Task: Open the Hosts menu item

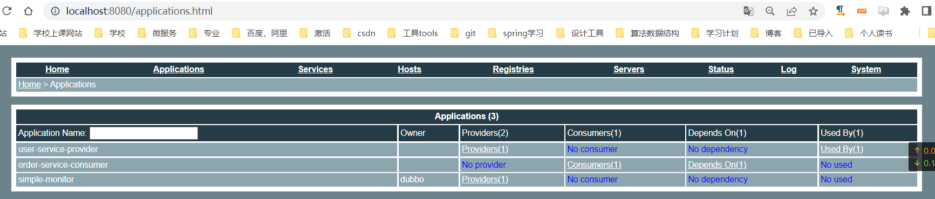Action: coord(410,69)
